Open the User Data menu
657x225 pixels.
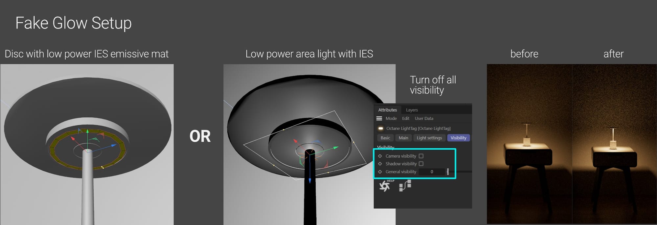[x=424, y=118]
